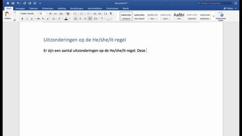This screenshot has height=136, width=242.
Task: Apply the Titel style
Action: (x=179, y=16)
